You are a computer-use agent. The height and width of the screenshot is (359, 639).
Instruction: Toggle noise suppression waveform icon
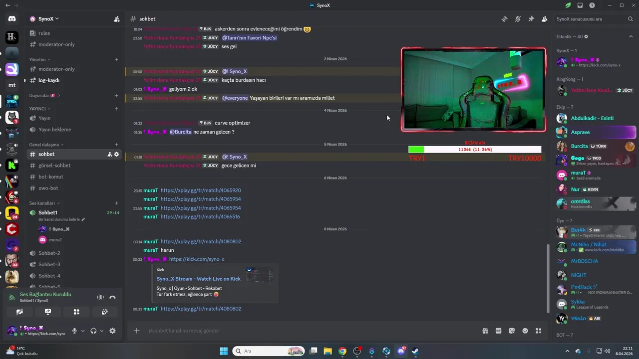pos(100,297)
